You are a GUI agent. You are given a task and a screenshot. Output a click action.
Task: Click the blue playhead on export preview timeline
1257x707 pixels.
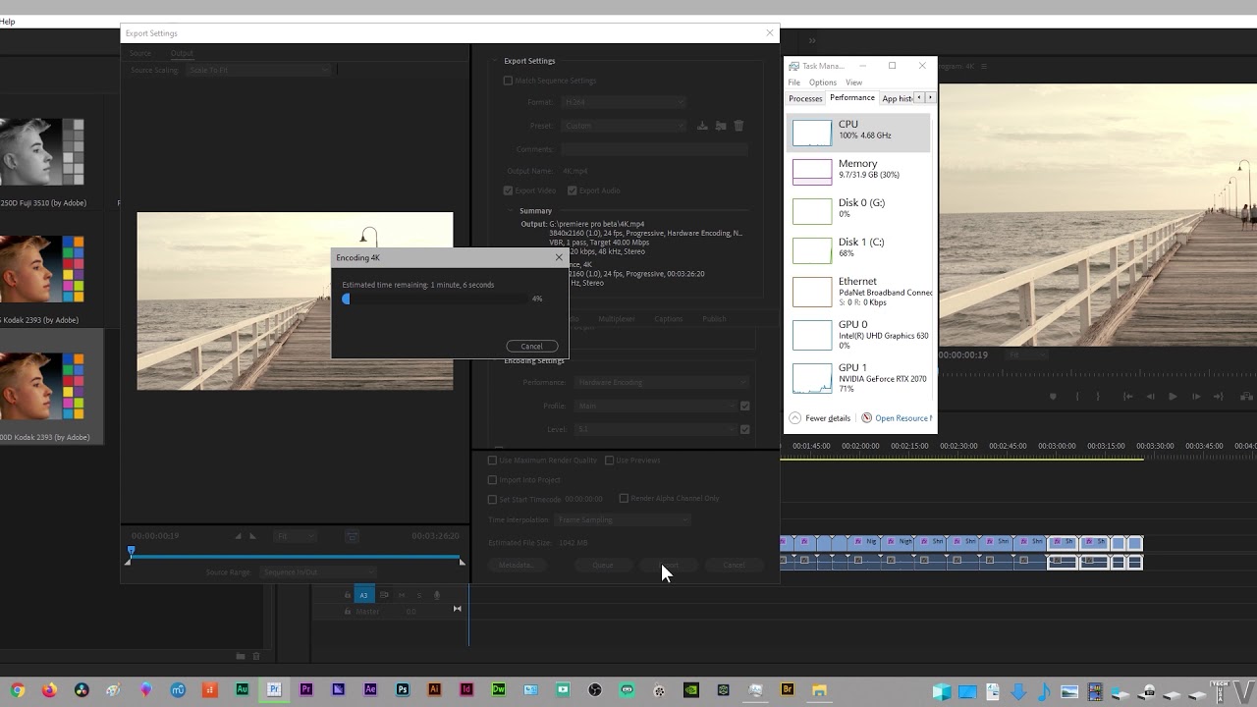131,552
